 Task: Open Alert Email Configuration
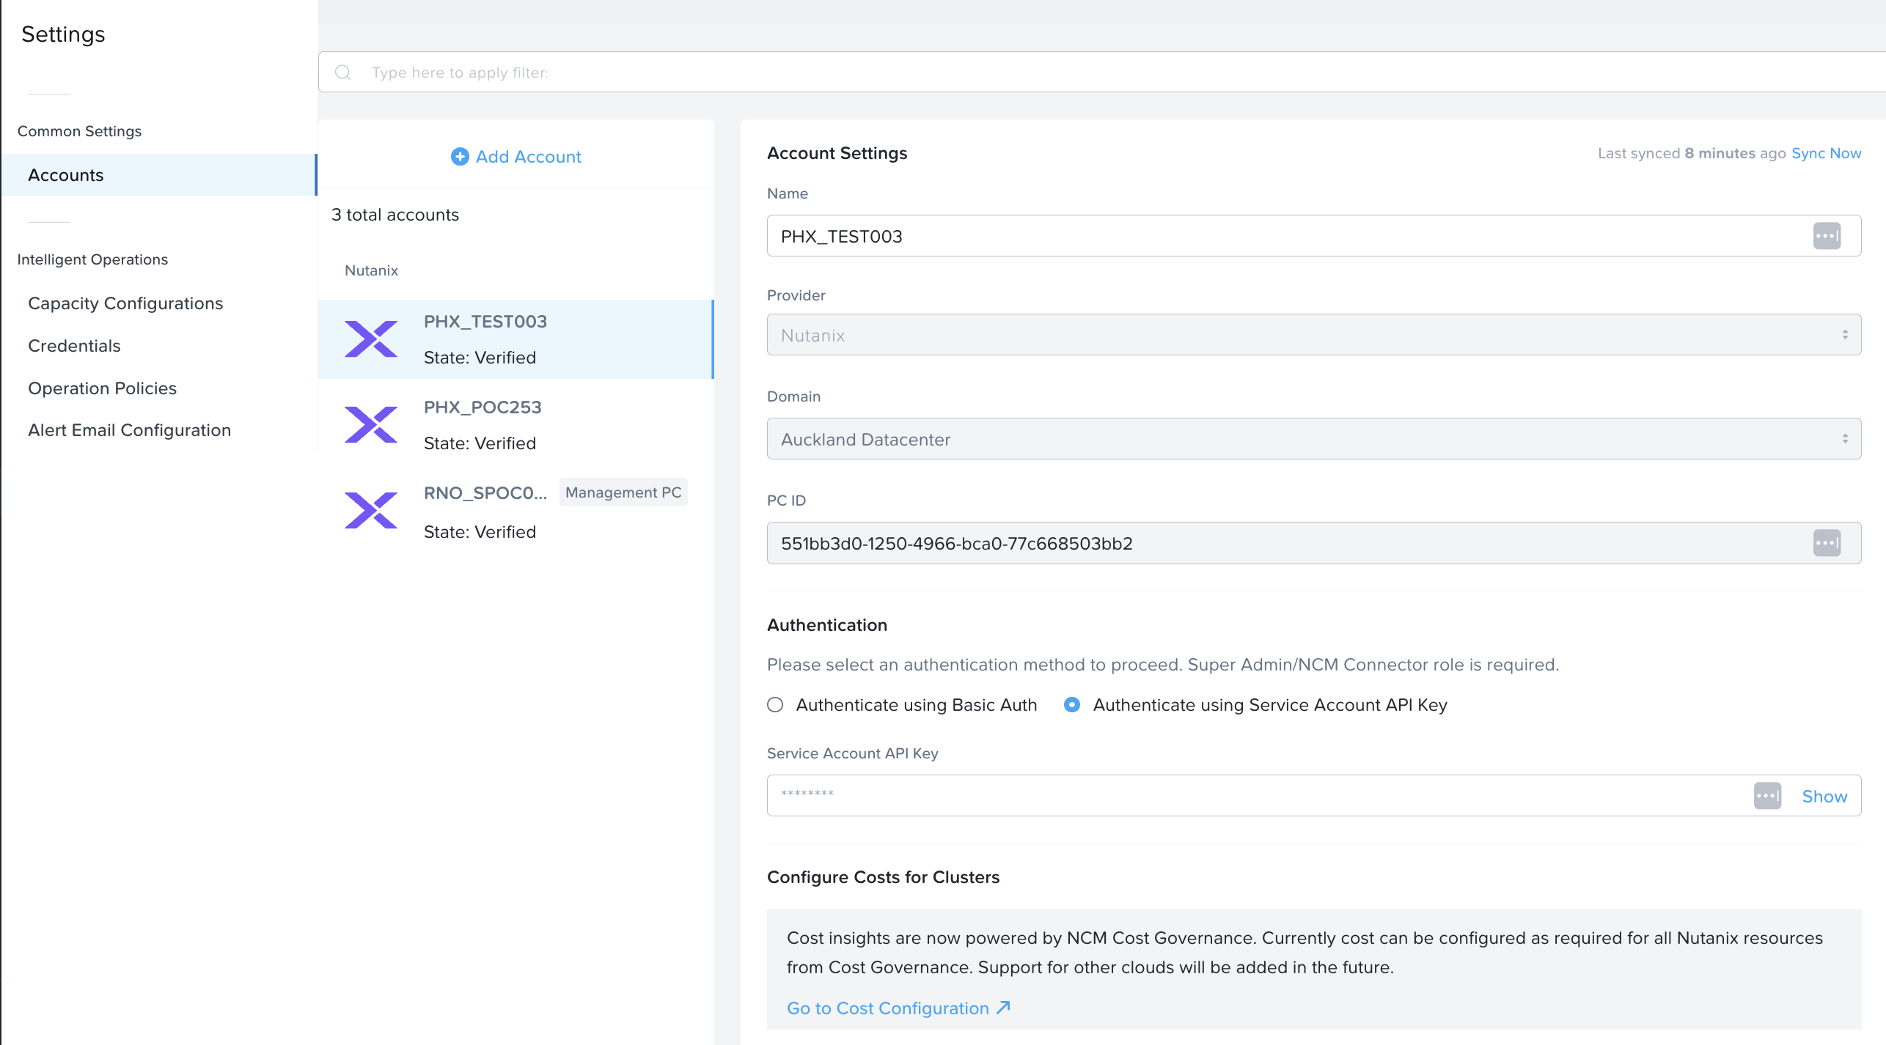point(130,430)
